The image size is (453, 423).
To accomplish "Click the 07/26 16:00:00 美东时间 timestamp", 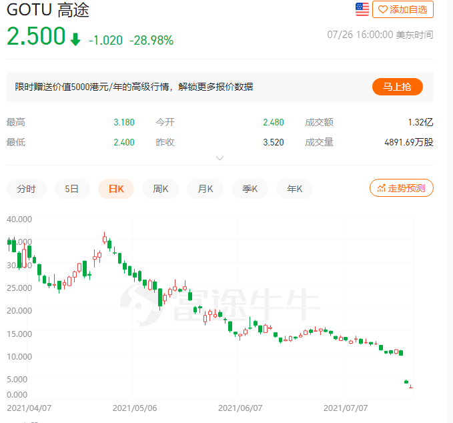I will [380, 35].
